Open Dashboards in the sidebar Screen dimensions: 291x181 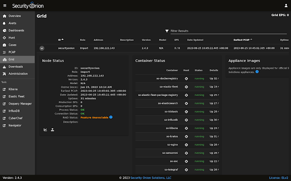(x=17, y=30)
